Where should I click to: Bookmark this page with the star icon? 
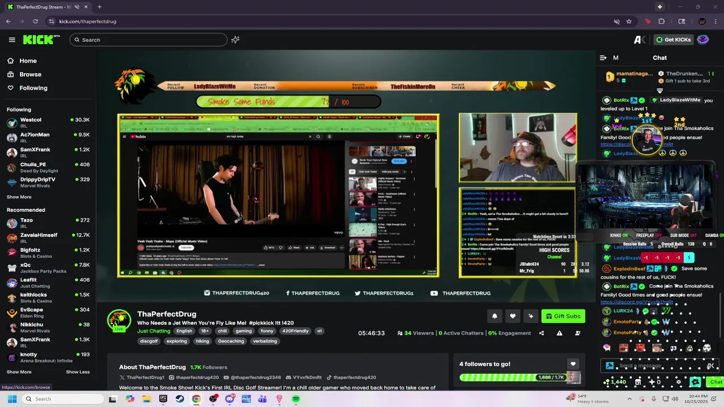[629, 21]
